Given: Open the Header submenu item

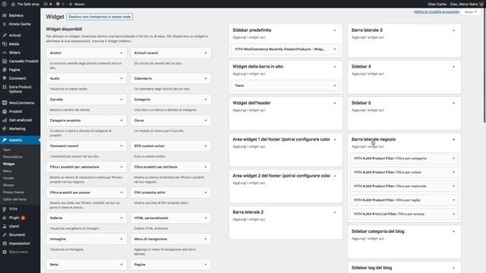Looking at the screenshot, I should 8,178.
